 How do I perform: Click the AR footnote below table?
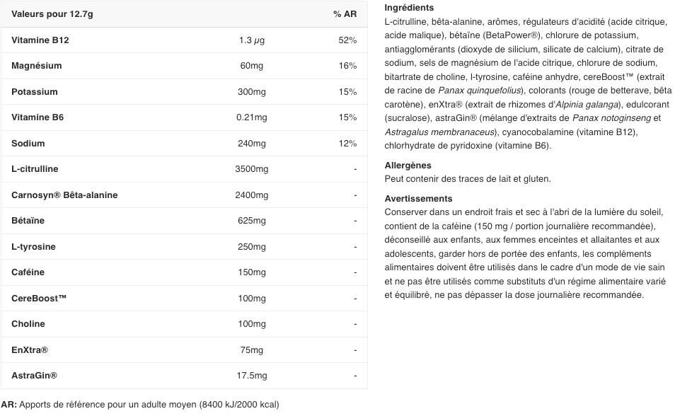click(x=140, y=405)
